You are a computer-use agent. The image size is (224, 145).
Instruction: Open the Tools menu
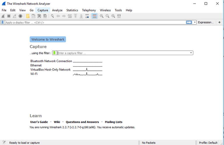pyautogui.click(x=118, y=10)
